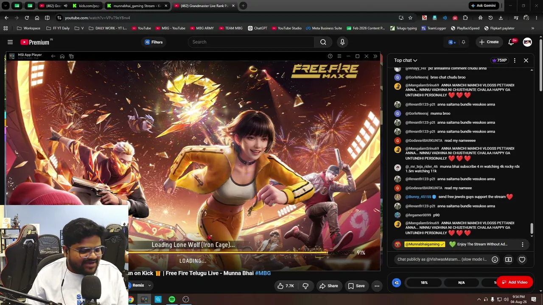Dislike the video with thumbs down
This screenshot has width=543, height=305.
pyautogui.click(x=305, y=286)
